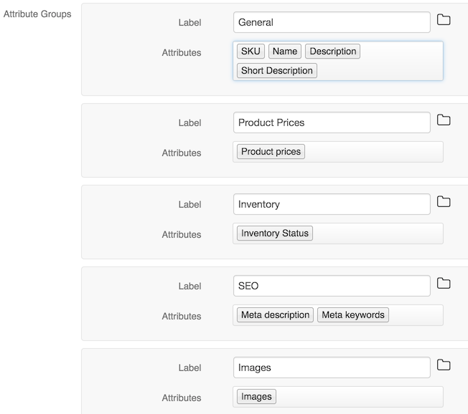Click the folder icon beside SEO label
The image size is (468, 414).
point(444,284)
